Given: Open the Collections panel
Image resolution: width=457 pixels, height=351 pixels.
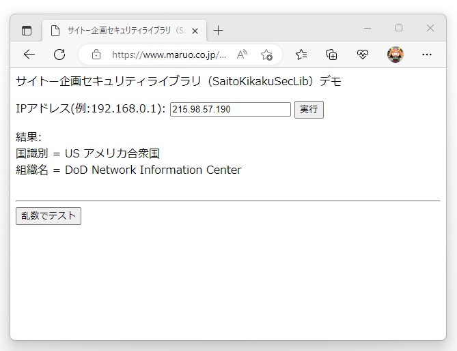Looking at the screenshot, I should (x=331, y=55).
